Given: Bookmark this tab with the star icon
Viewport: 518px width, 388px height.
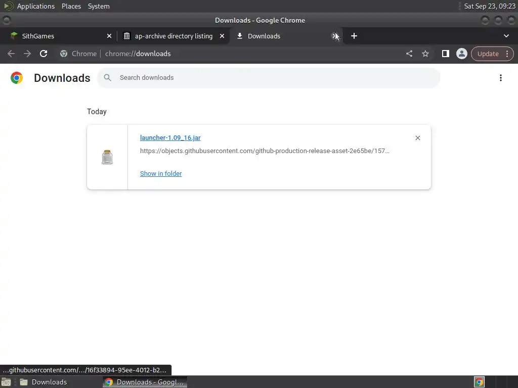Looking at the screenshot, I should pos(425,54).
